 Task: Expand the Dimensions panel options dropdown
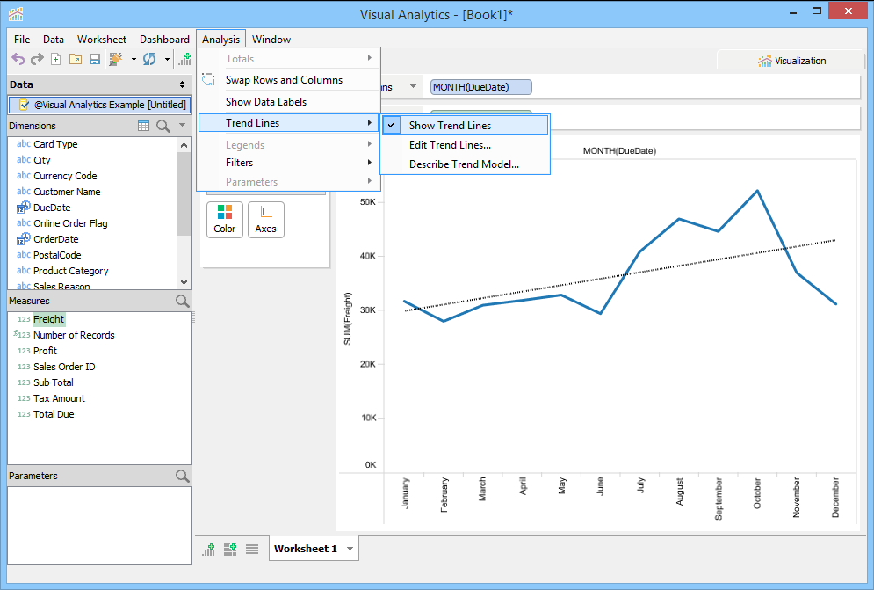click(x=183, y=126)
